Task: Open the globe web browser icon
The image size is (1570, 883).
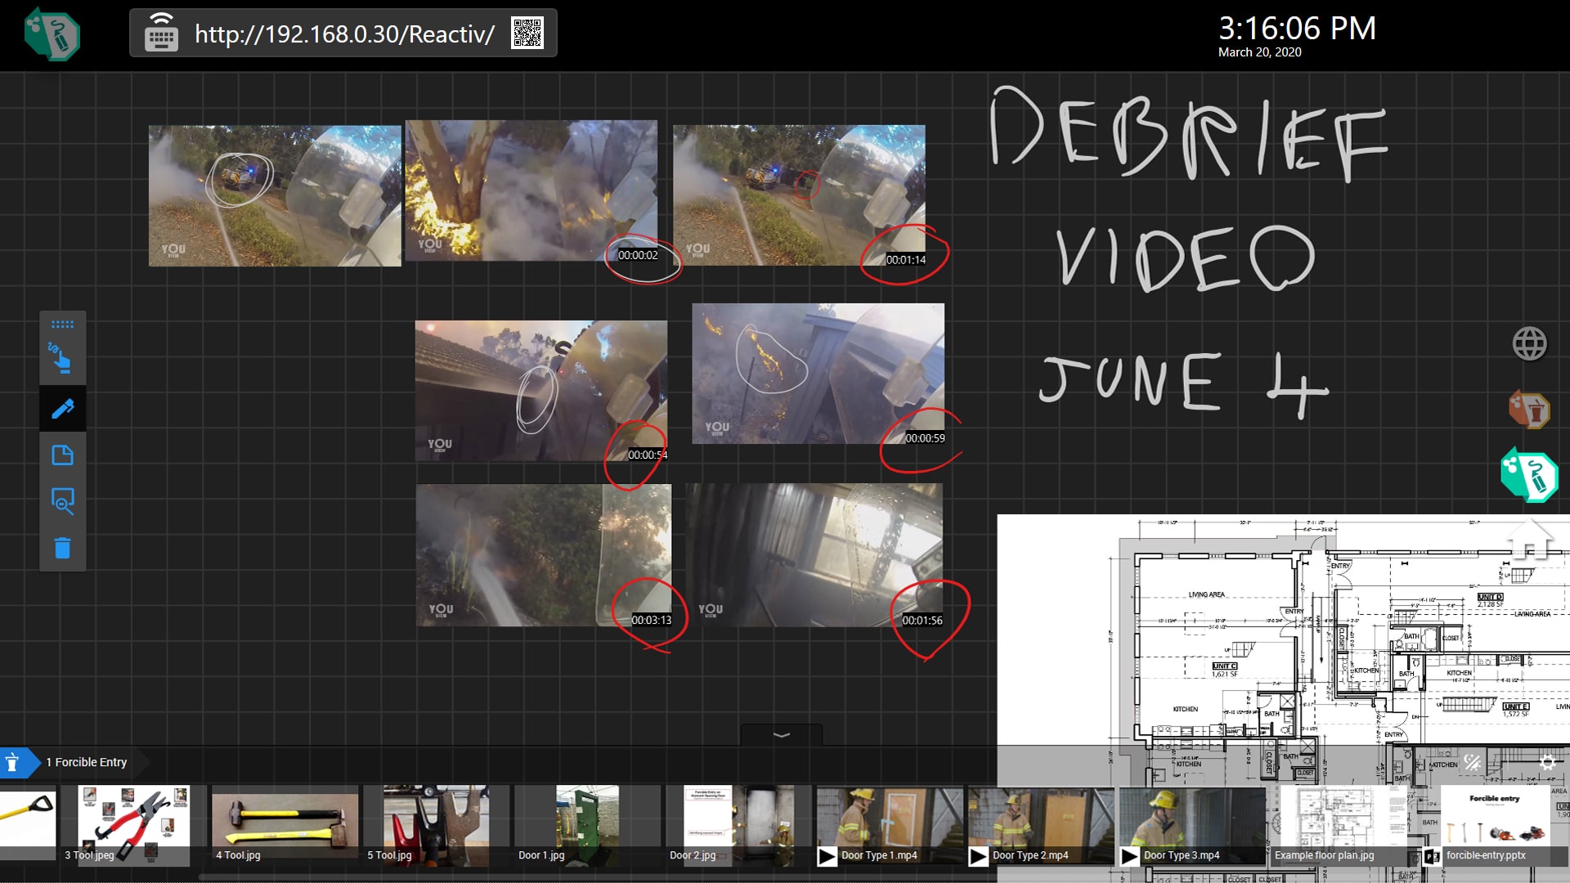Action: (x=1529, y=343)
